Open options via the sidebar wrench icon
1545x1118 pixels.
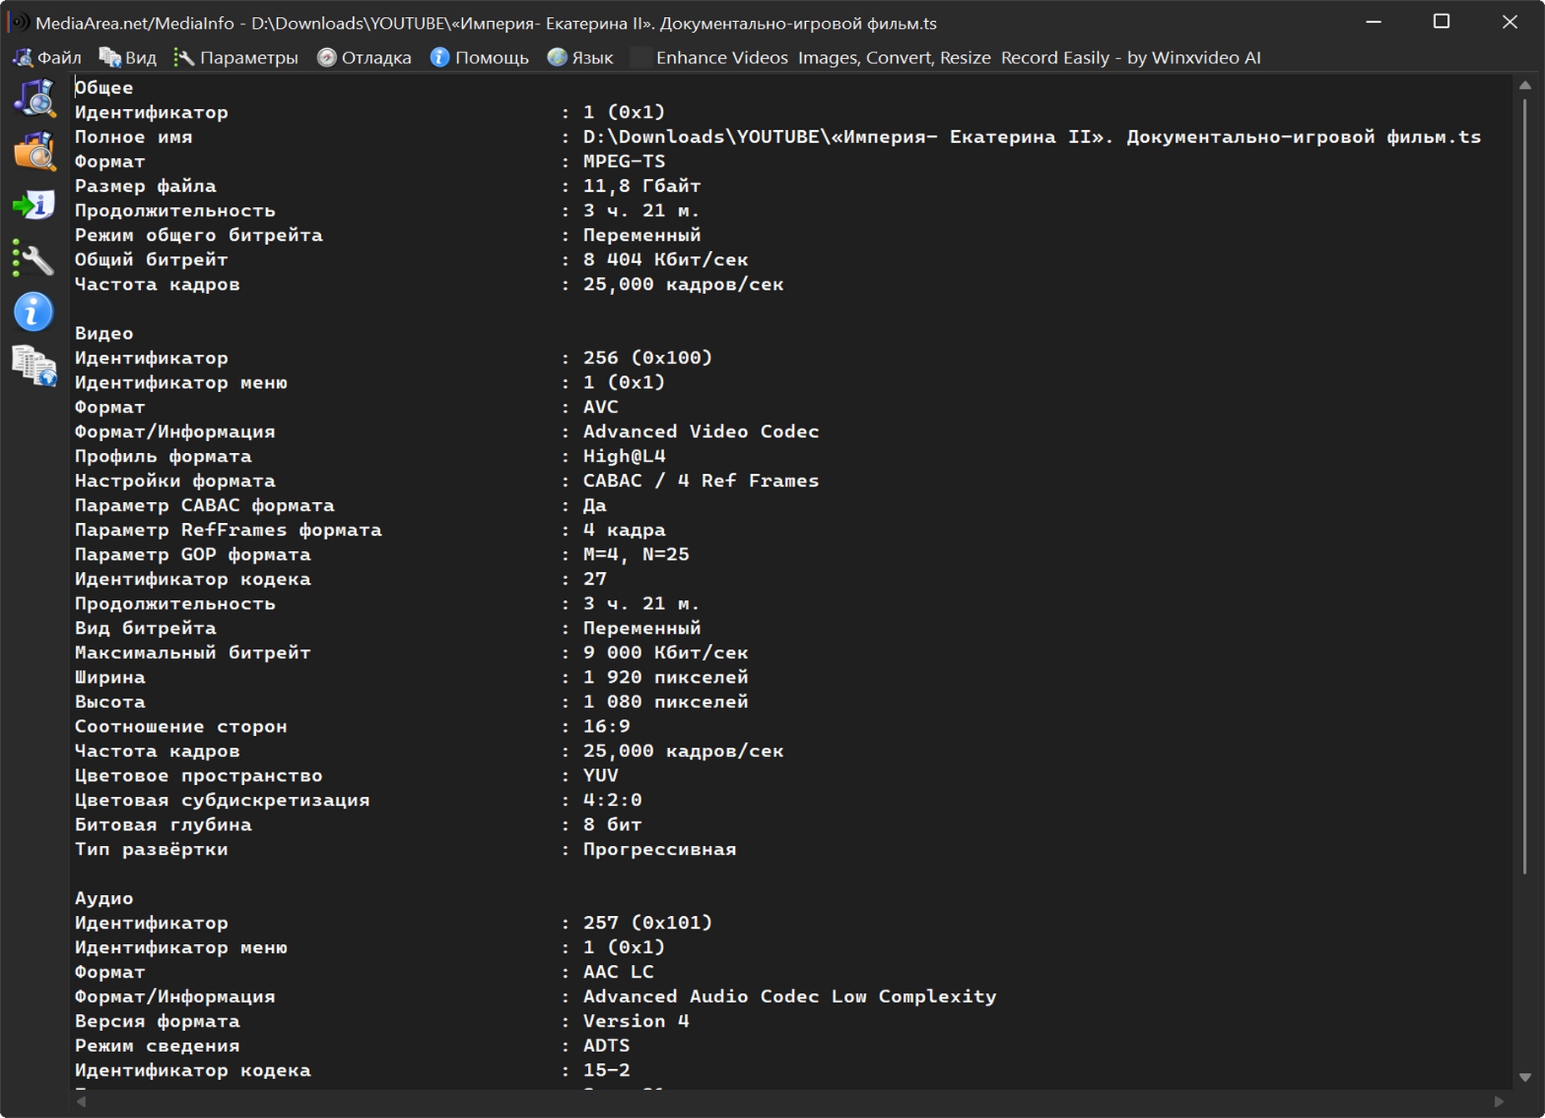(34, 259)
